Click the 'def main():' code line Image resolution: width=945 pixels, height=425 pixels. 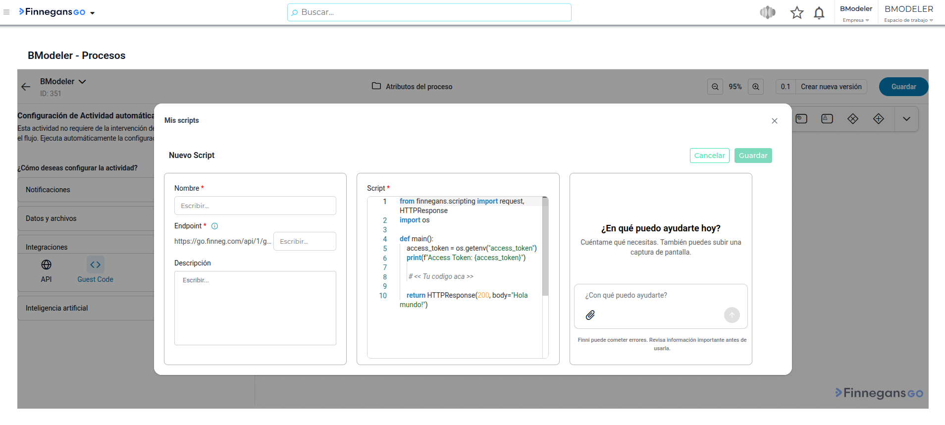[x=416, y=239]
